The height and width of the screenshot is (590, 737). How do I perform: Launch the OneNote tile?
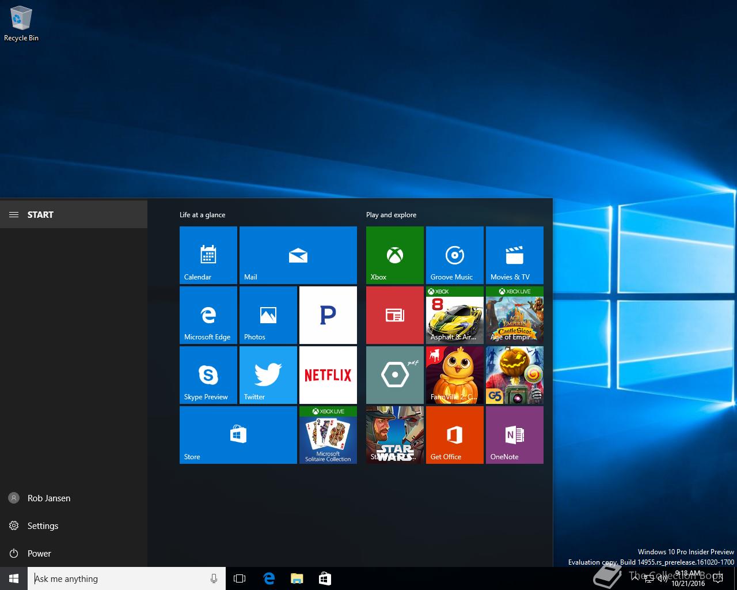coord(515,435)
